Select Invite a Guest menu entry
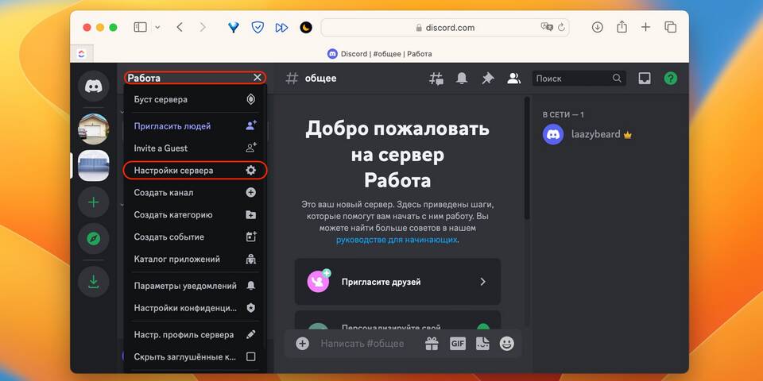 click(x=196, y=148)
